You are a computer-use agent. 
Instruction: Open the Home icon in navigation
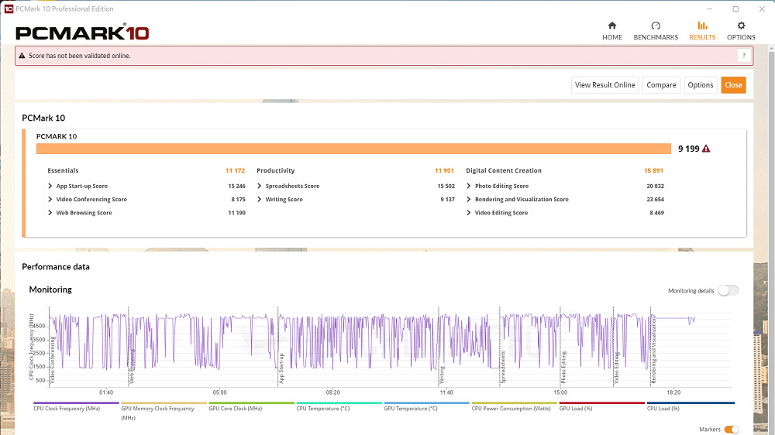coord(612,26)
